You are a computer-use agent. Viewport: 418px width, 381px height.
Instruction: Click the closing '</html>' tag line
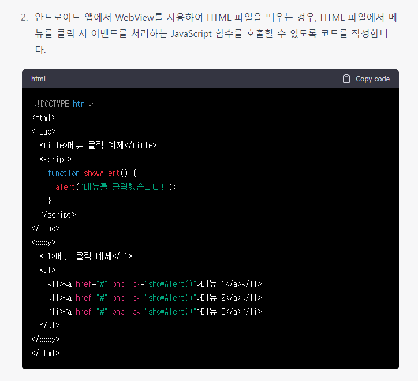[x=46, y=353]
